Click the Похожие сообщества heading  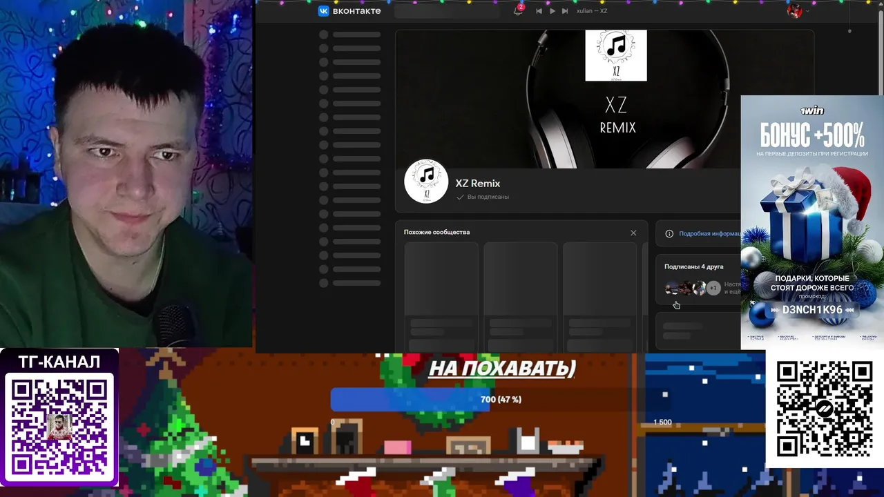[436, 233]
